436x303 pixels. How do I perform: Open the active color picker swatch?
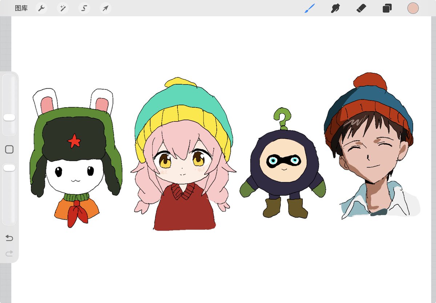coord(413,8)
